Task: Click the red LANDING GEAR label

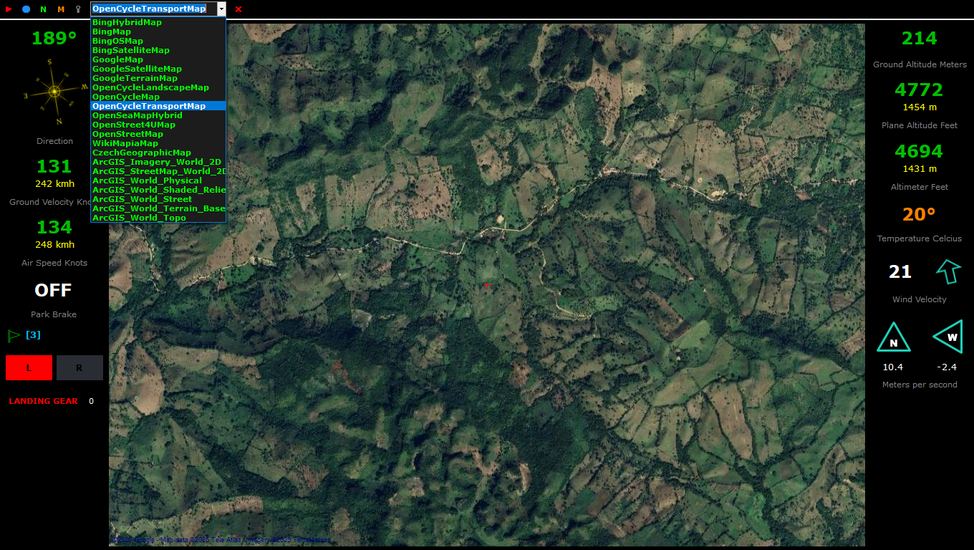Action: 43,401
